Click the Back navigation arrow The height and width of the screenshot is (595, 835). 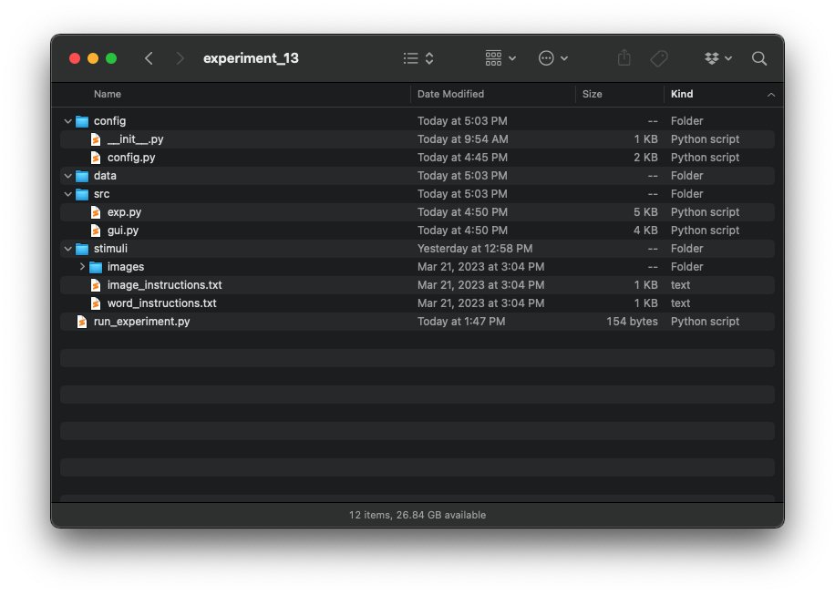click(149, 58)
